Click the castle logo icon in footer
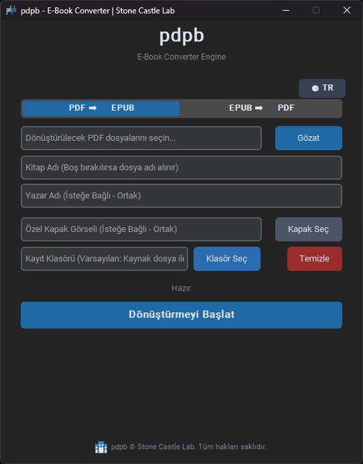This screenshot has width=363, height=464. pyautogui.click(x=101, y=447)
